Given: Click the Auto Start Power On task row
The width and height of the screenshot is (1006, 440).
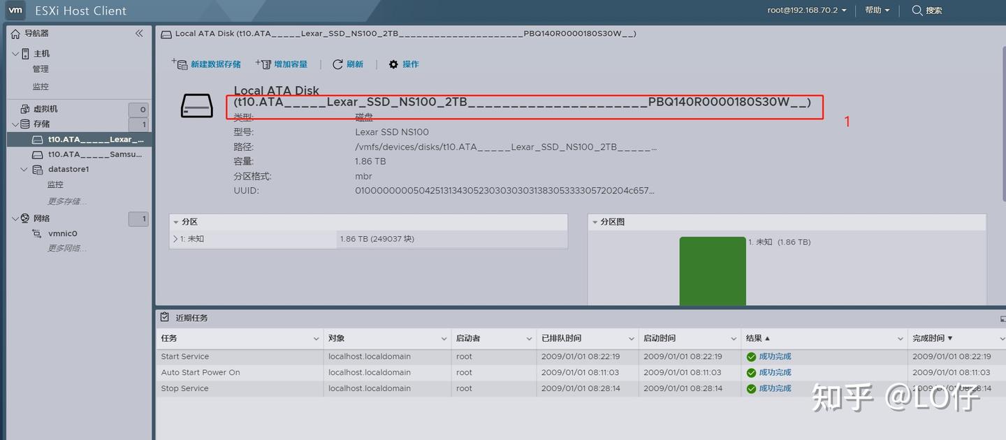Looking at the screenshot, I should [x=581, y=373].
